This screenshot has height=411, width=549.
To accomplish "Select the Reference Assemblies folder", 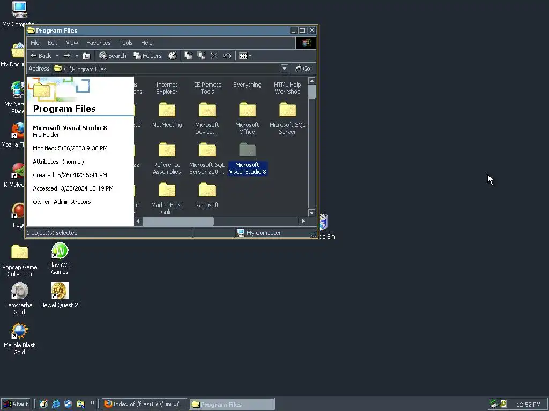I will pyautogui.click(x=167, y=158).
